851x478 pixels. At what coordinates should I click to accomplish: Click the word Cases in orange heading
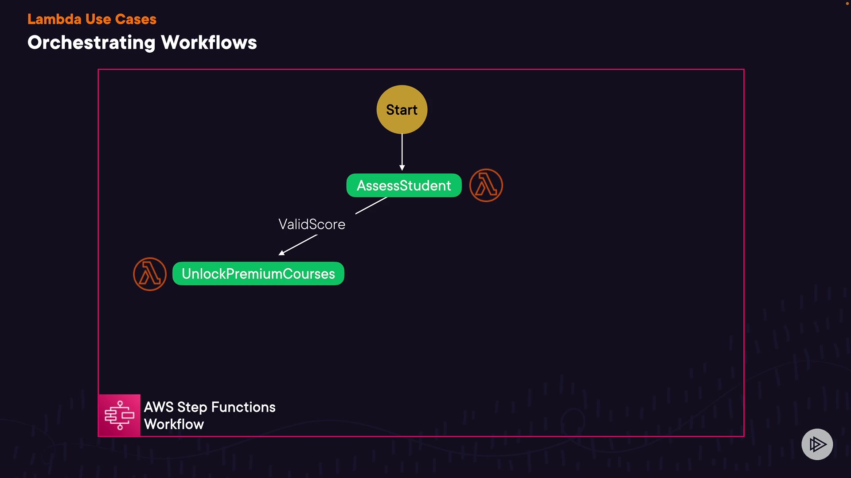(136, 19)
